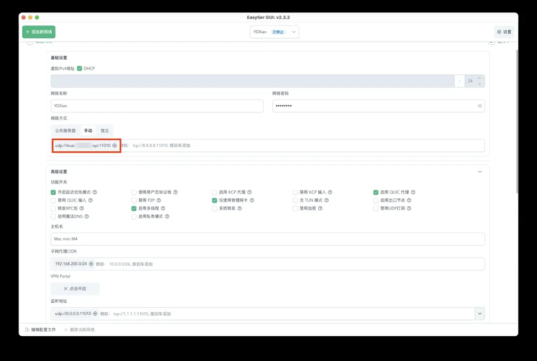
Task: Toggle the 启用 QUIC 代理 checkbox
Action: (x=376, y=192)
